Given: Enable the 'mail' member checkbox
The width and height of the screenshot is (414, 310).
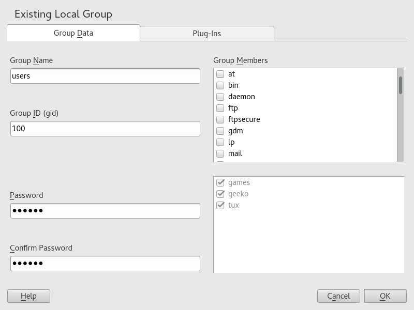Looking at the screenshot, I should pos(220,153).
